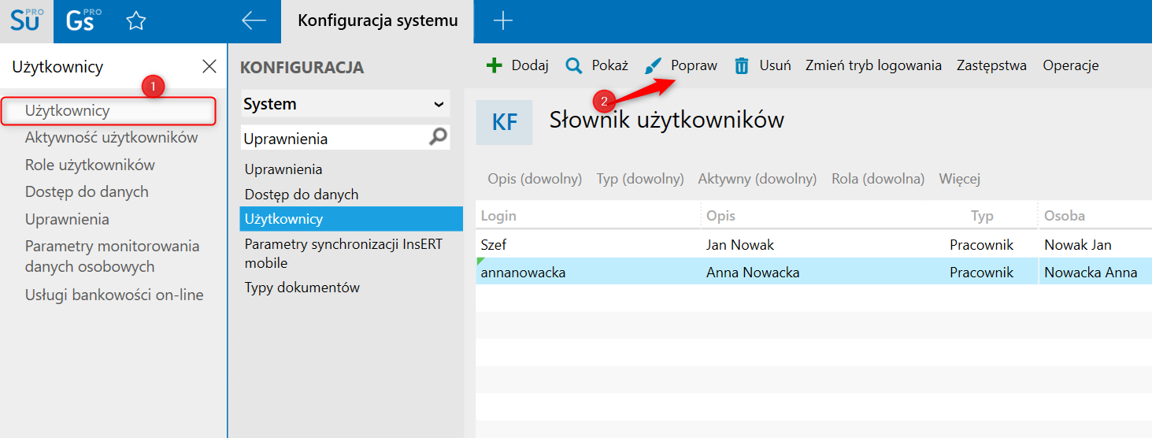Click Usuń label in the toolbar

[x=775, y=65]
